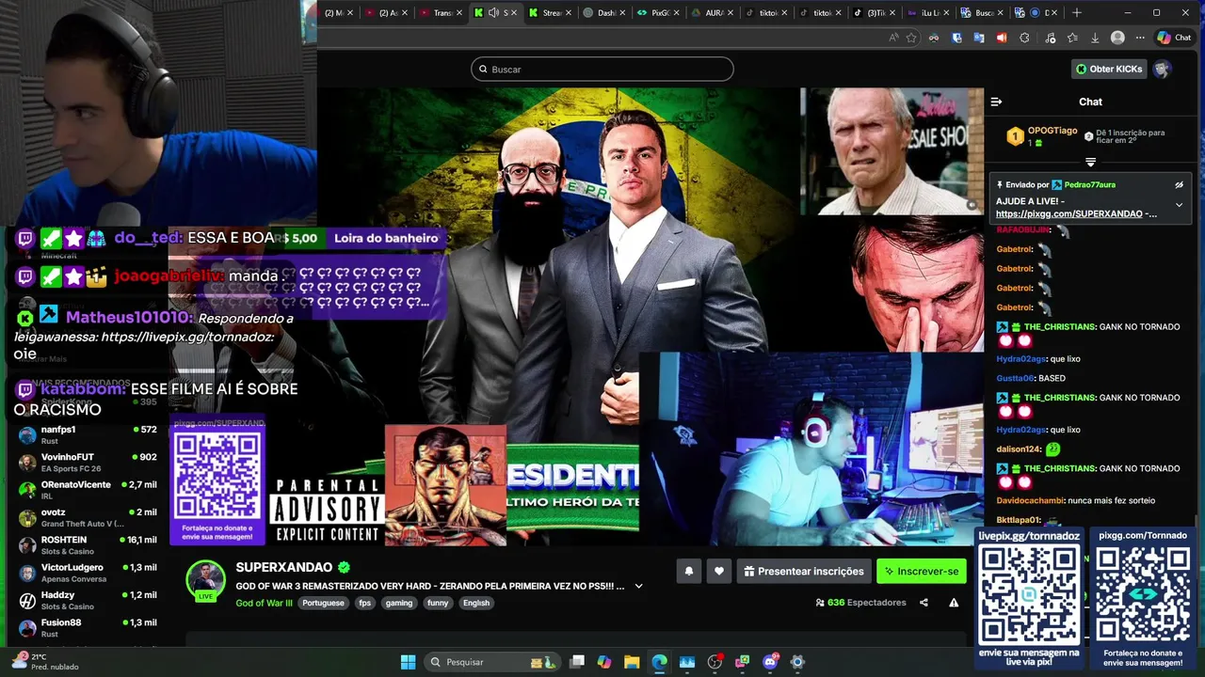
Task: Click Twitch icon on do__ted message
Action: [26, 239]
